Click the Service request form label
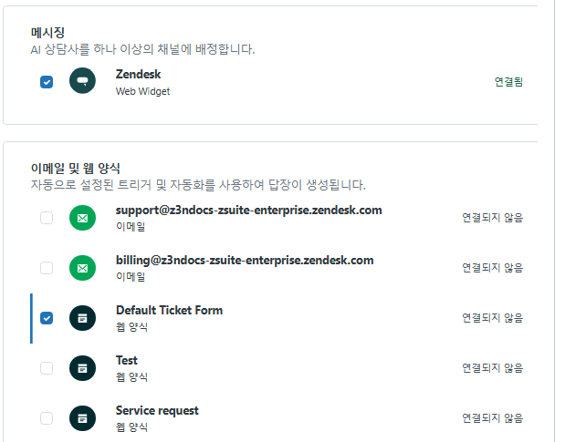The image size is (565, 442). (157, 410)
